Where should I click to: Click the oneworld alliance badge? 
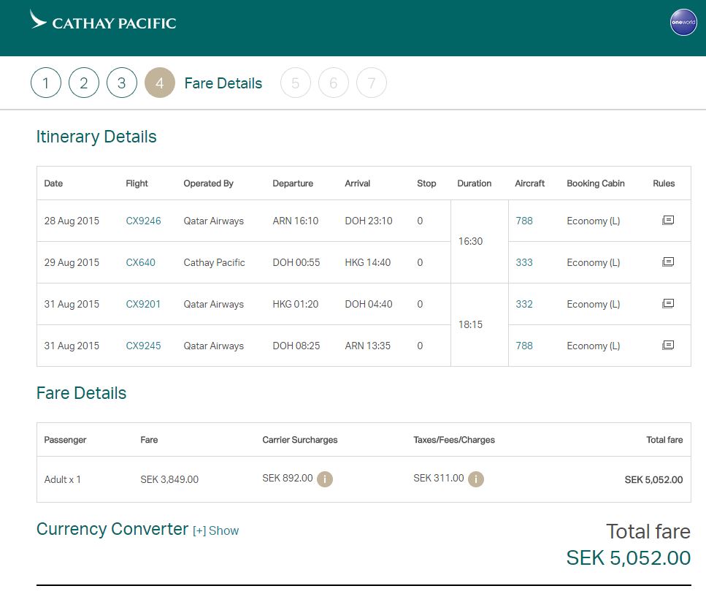683,22
